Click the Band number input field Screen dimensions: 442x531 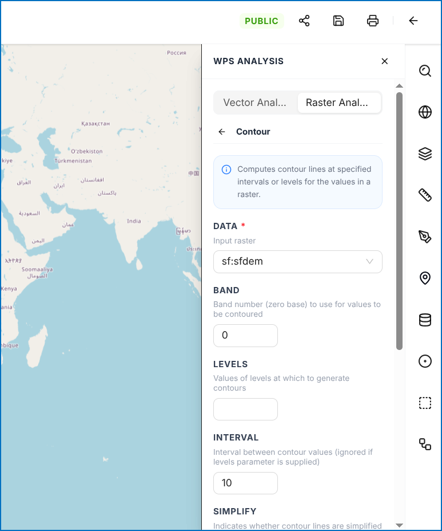(245, 336)
